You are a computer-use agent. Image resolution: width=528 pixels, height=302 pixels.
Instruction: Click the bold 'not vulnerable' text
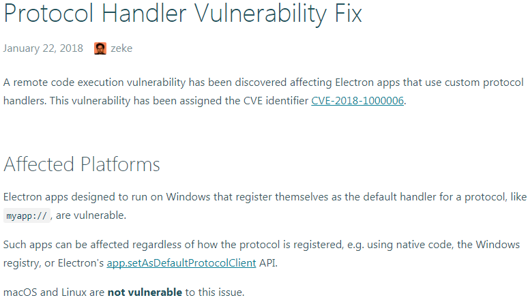[145, 292]
